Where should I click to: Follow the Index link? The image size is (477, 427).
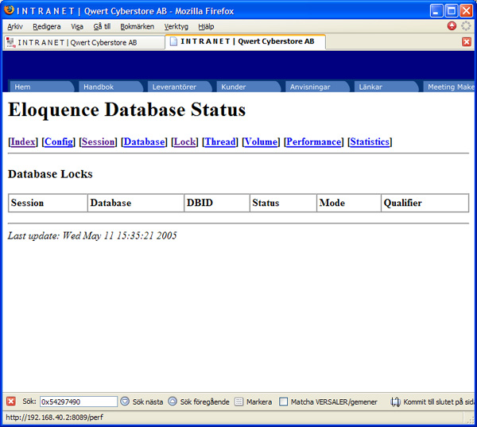coord(23,142)
